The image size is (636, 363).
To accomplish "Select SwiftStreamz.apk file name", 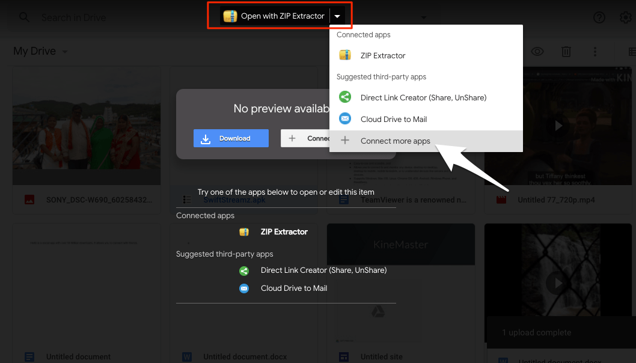I will pyautogui.click(x=234, y=200).
